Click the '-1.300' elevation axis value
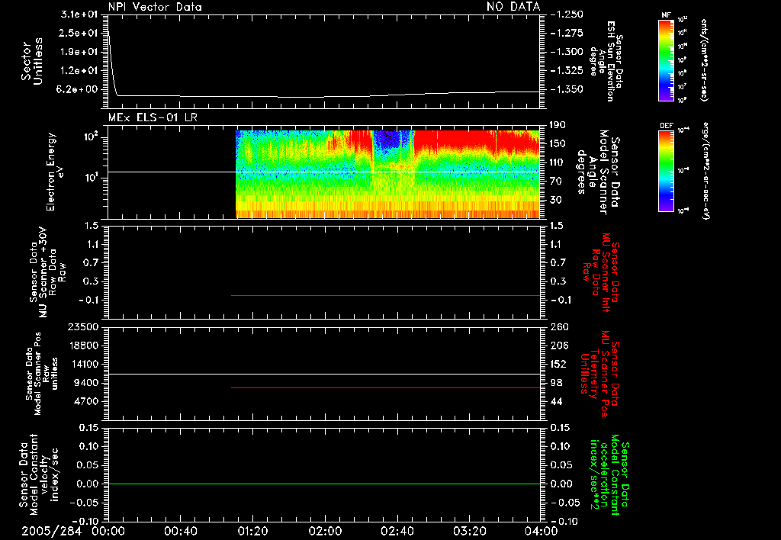 tap(567, 52)
